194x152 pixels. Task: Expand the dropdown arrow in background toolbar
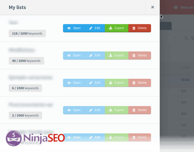(x=176, y=38)
